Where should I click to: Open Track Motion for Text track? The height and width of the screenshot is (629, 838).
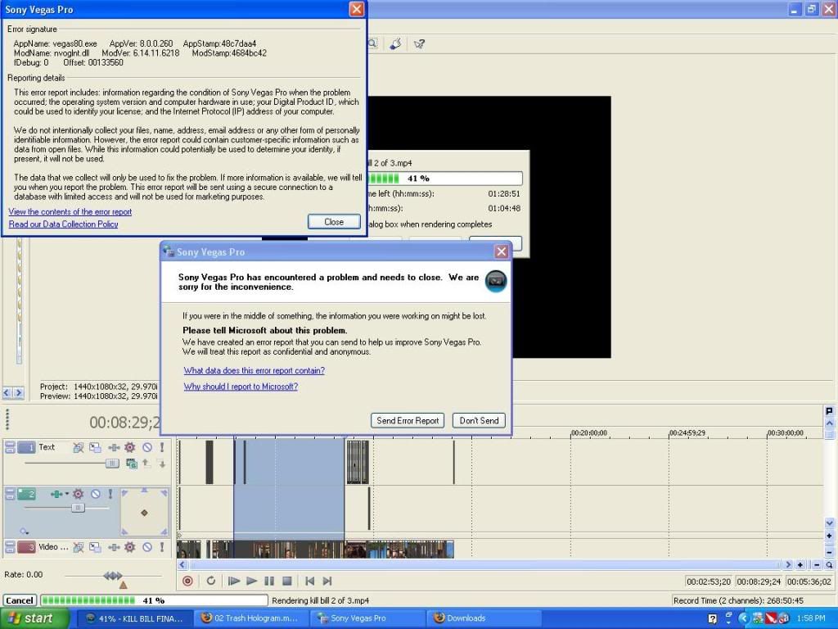[95, 447]
